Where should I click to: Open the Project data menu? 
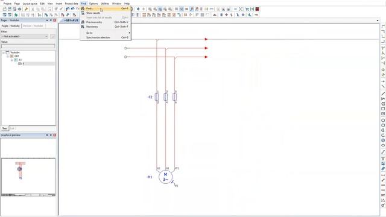(x=71, y=4)
